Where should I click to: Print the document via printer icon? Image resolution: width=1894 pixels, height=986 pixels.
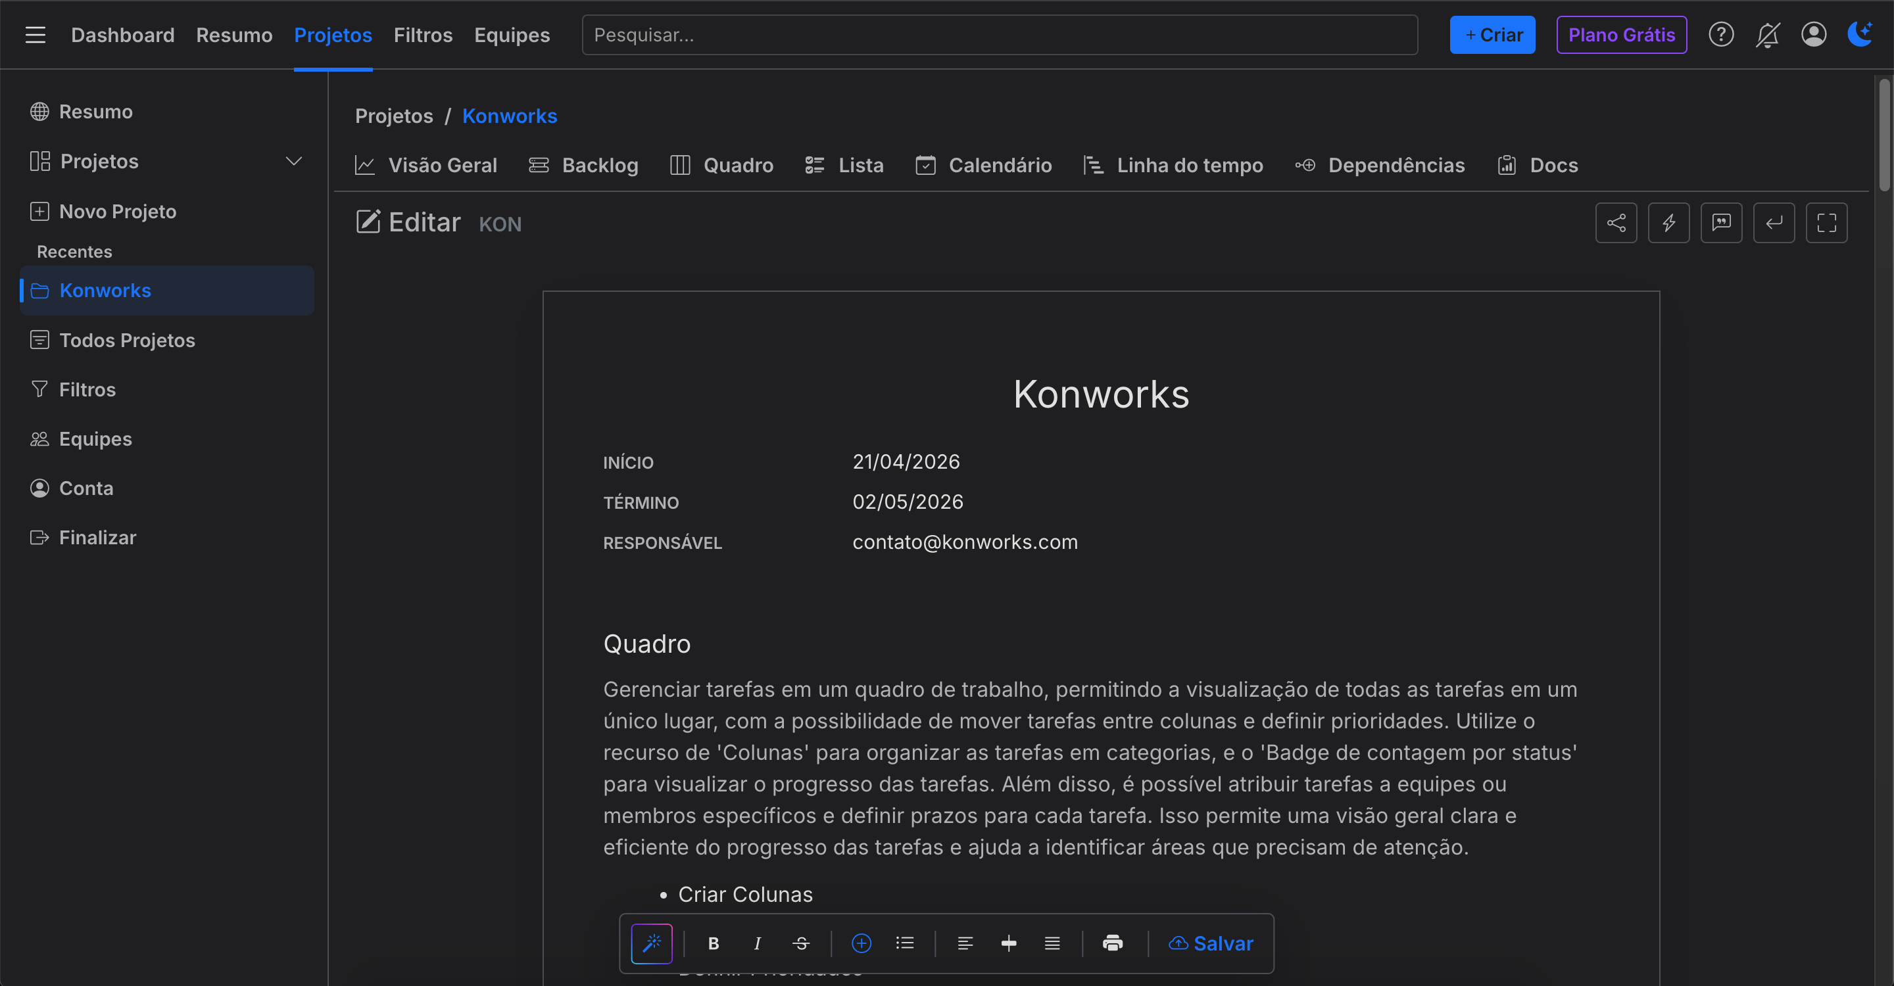click(1113, 943)
